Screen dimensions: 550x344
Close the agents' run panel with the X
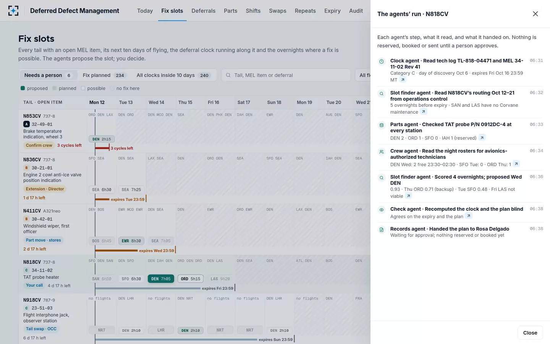535,14
